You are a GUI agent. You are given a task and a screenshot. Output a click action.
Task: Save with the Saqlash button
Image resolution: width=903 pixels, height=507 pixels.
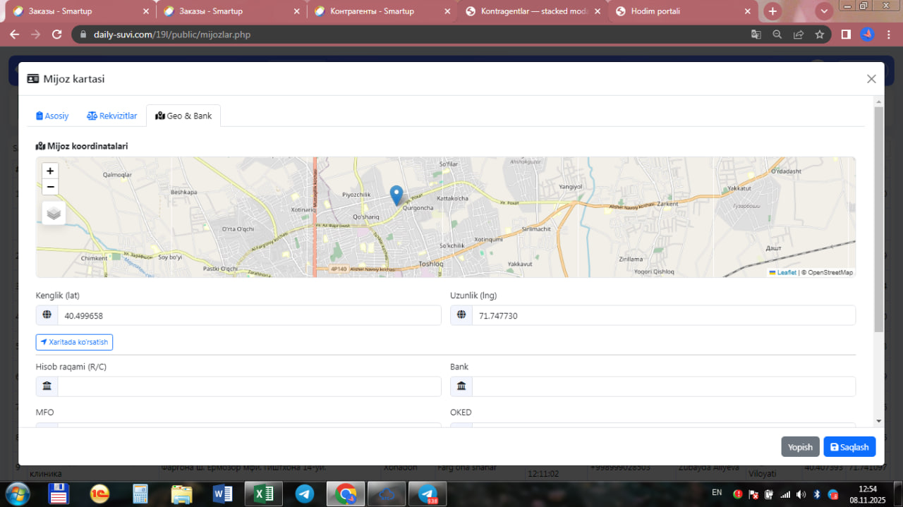pyautogui.click(x=849, y=447)
